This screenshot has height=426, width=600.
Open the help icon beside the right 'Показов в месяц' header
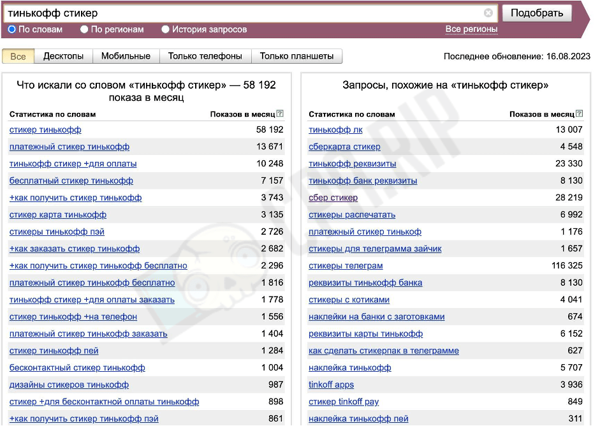pyautogui.click(x=580, y=114)
